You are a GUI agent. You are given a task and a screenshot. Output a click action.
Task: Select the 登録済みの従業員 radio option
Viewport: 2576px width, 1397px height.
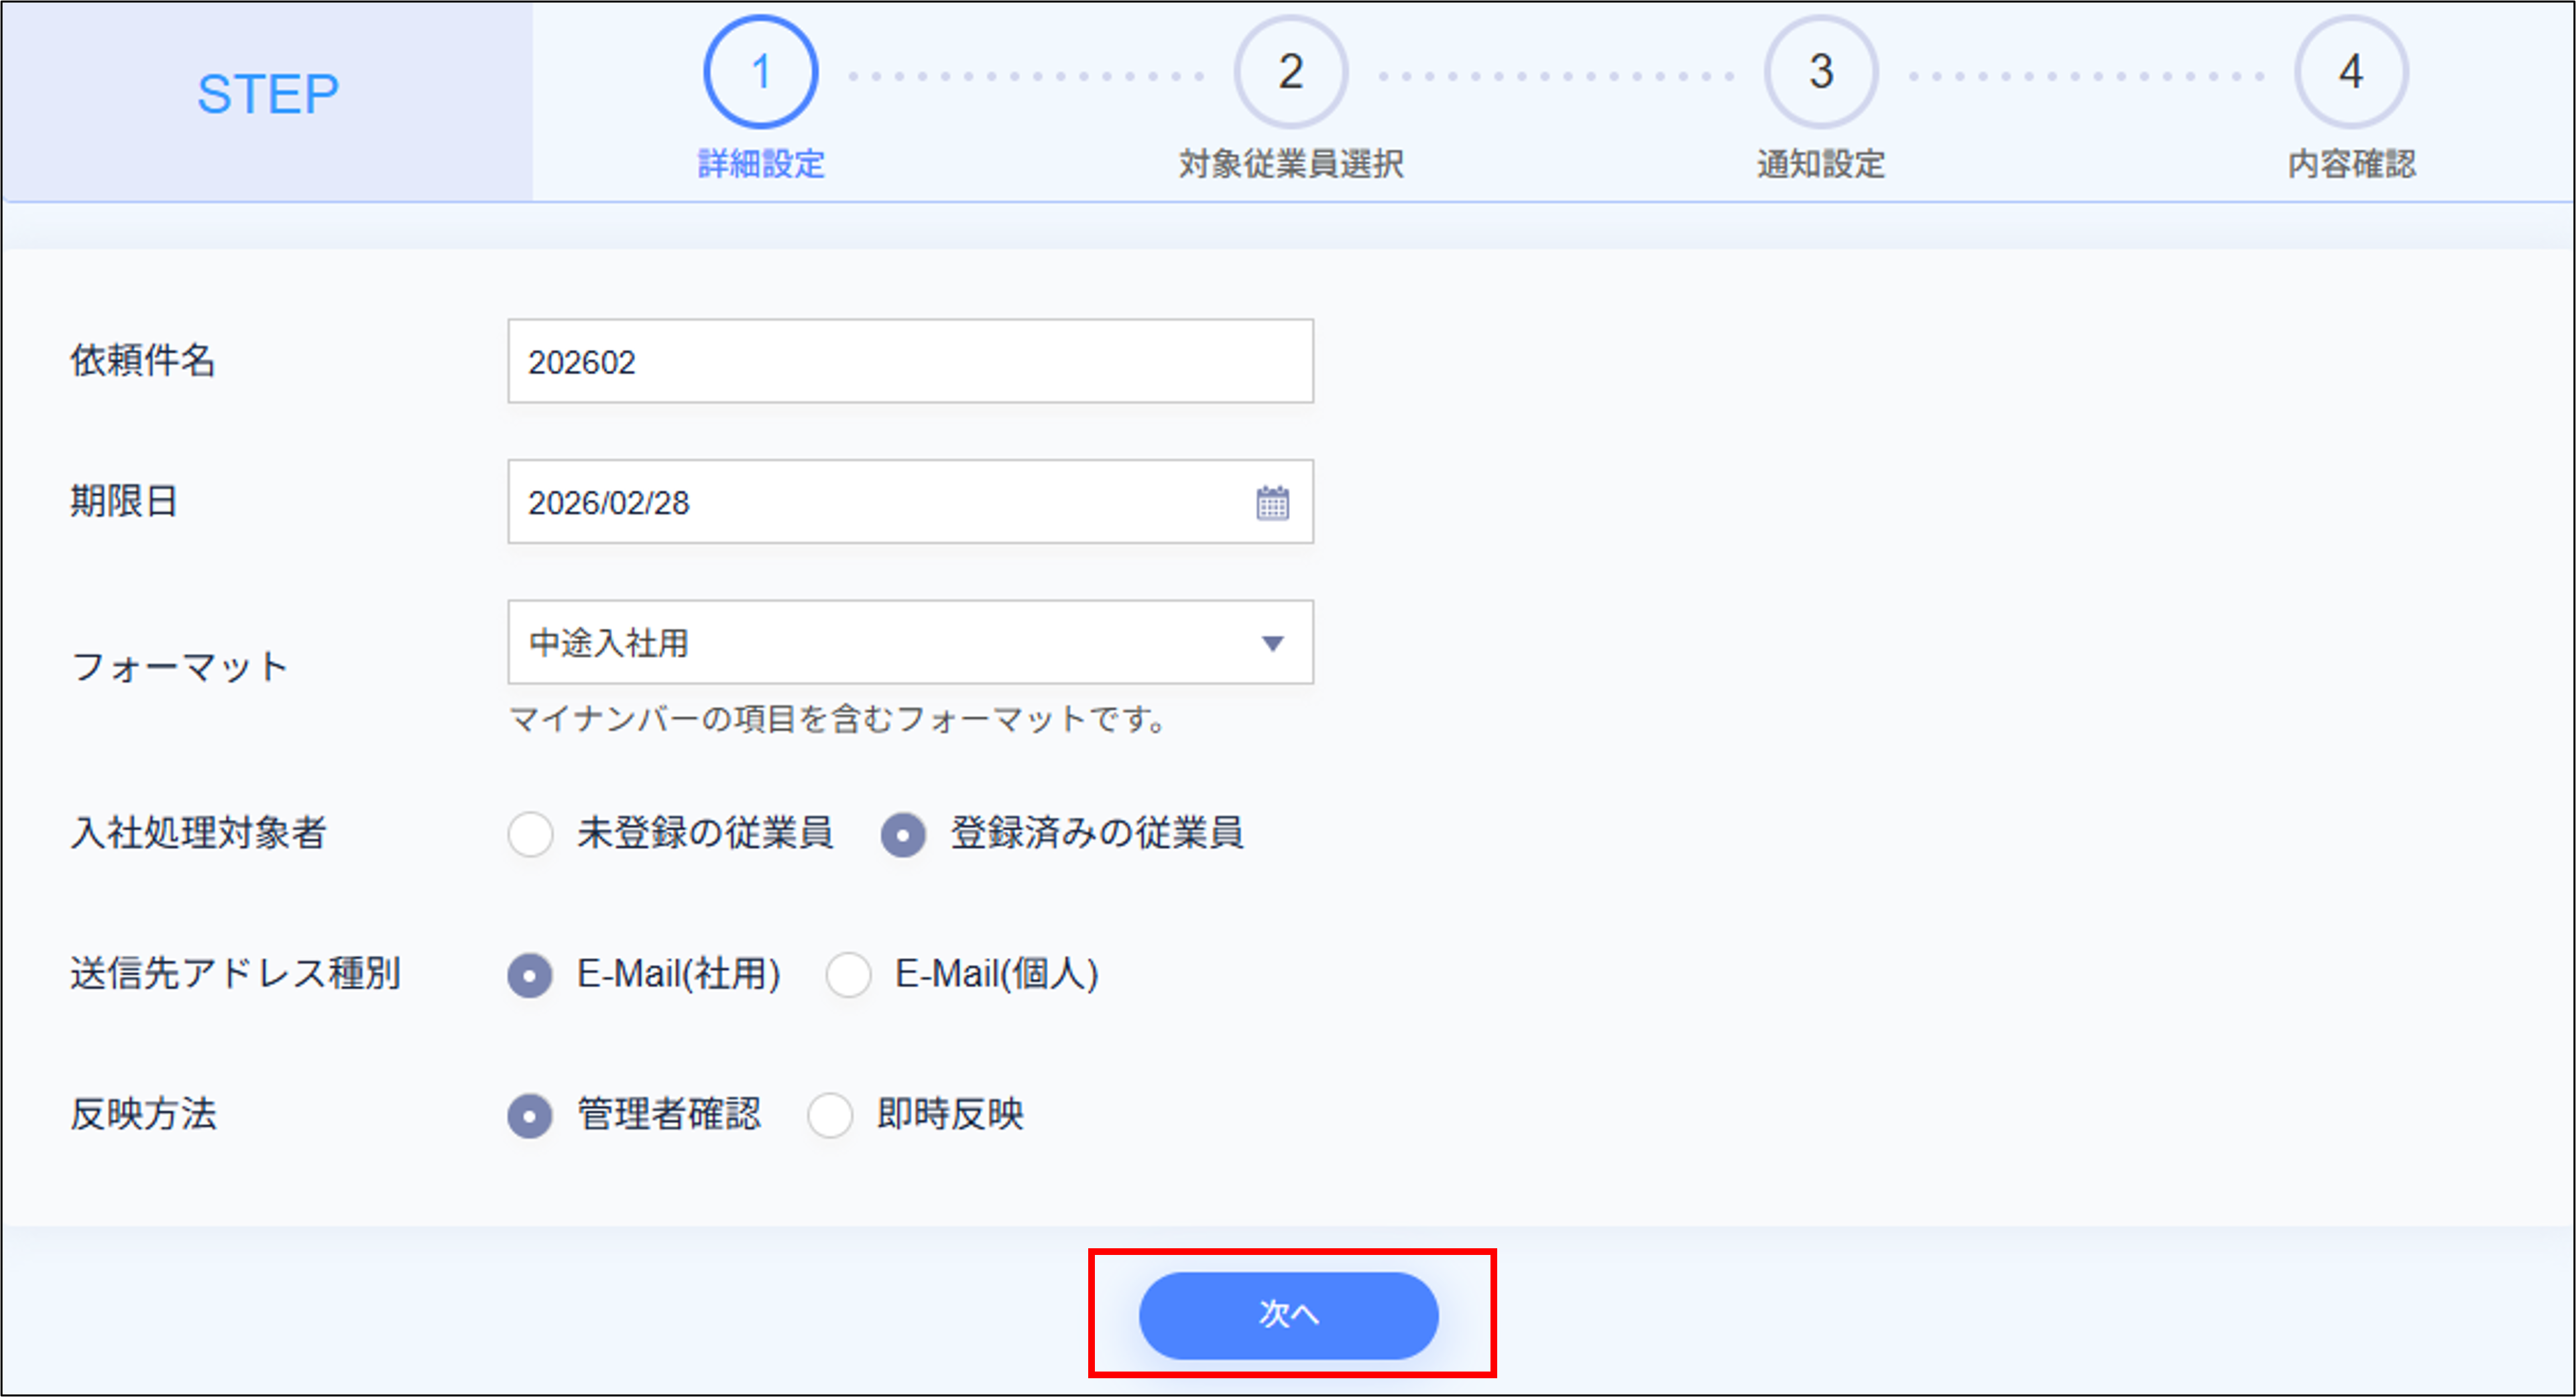[903, 834]
